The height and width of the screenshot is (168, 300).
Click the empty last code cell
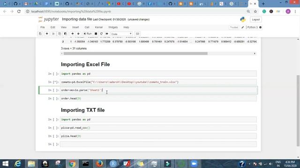pos(158,144)
